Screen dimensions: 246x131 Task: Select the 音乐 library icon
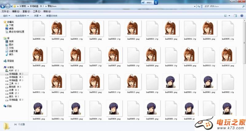click(11, 54)
